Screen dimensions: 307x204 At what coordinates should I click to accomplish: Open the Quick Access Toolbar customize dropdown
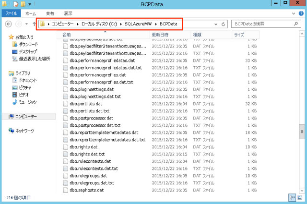pos(29,4)
